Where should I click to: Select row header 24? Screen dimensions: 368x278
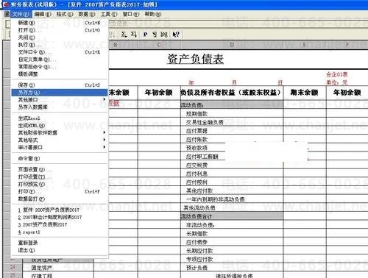click(13, 267)
